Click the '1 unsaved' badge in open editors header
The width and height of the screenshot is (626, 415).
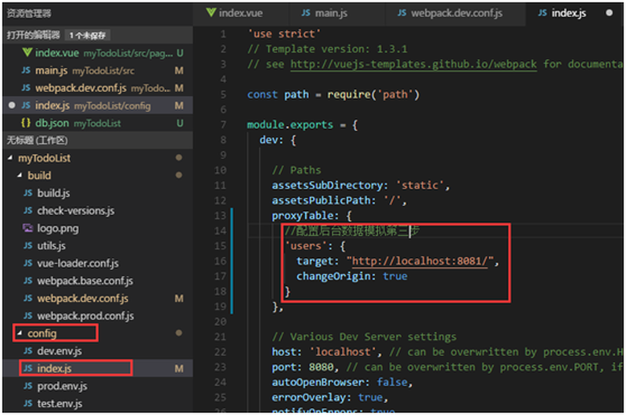click(88, 35)
